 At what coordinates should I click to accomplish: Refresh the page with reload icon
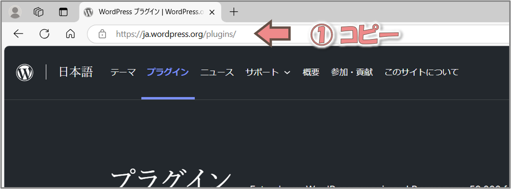point(44,34)
